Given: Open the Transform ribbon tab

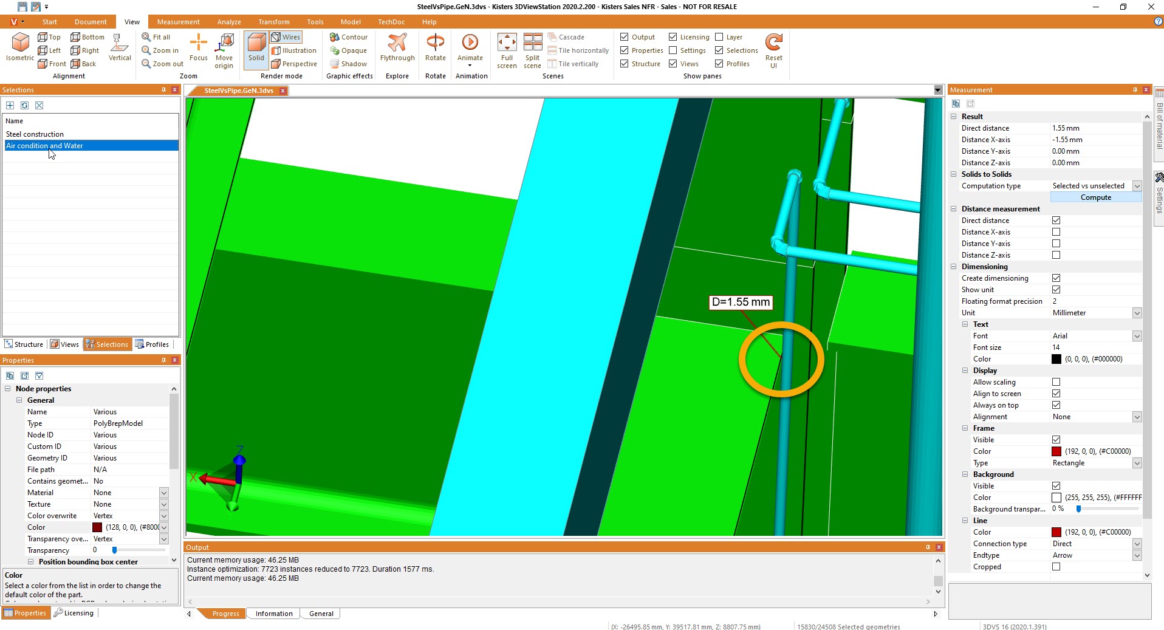Looking at the screenshot, I should tap(274, 22).
